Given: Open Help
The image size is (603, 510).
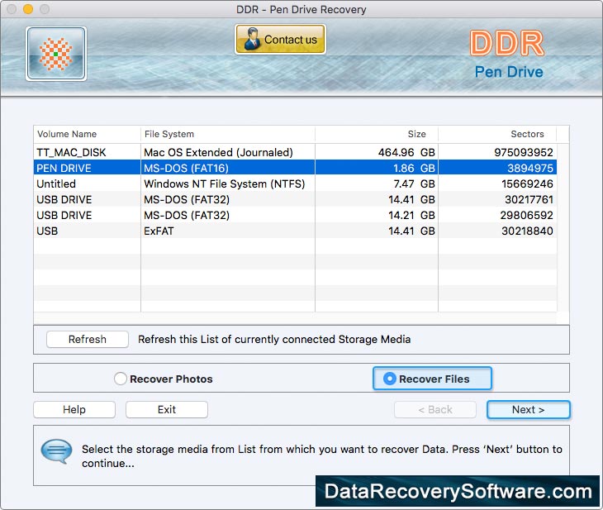Looking at the screenshot, I should pyautogui.click(x=74, y=409).
